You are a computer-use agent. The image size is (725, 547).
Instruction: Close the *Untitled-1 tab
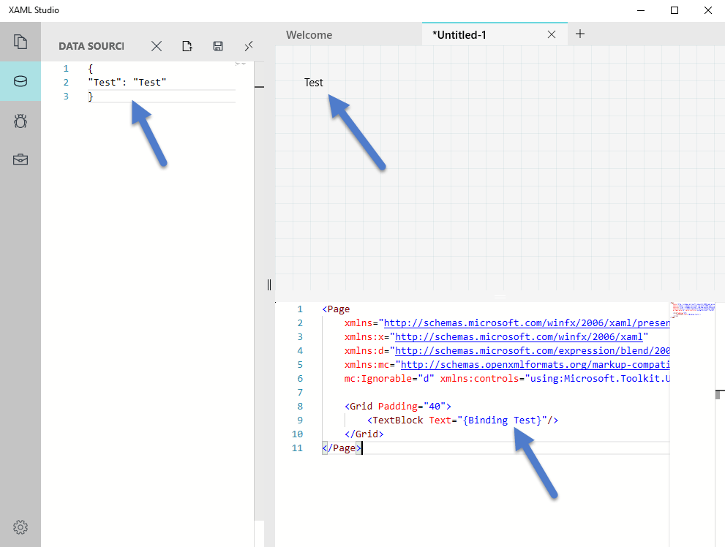(552, 34)
